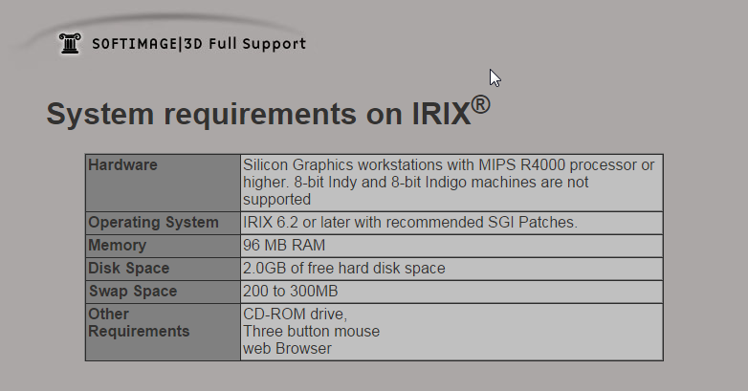The height and width of the screenshot is (391, 748).
Task: Click the CD-ROM drive requirement line
Action: [295, 315]
